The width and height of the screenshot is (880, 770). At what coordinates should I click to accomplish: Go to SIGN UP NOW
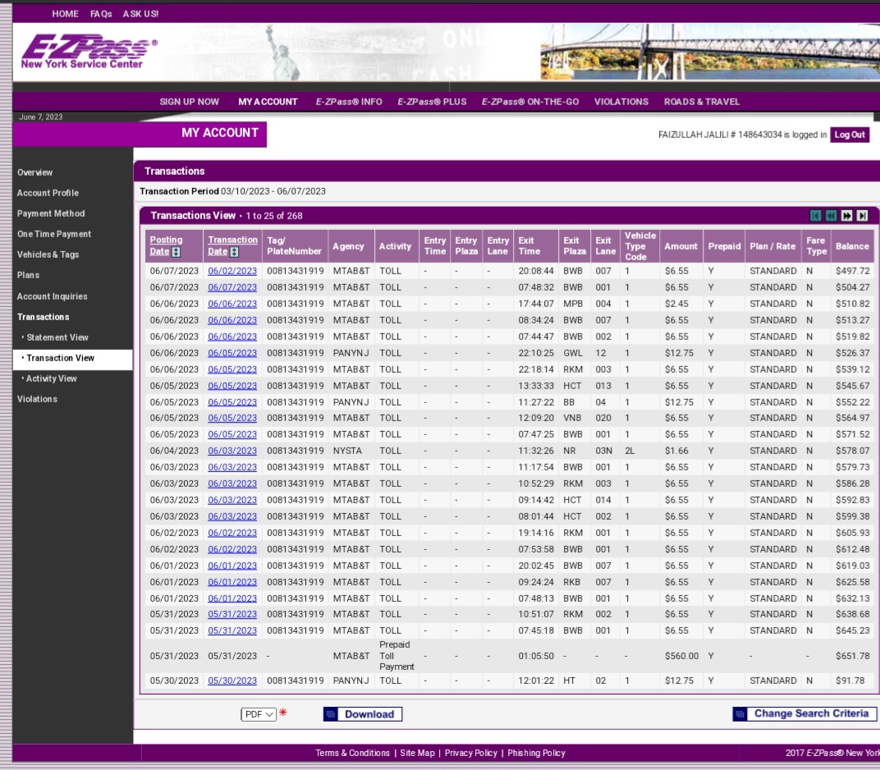[189, 102]
